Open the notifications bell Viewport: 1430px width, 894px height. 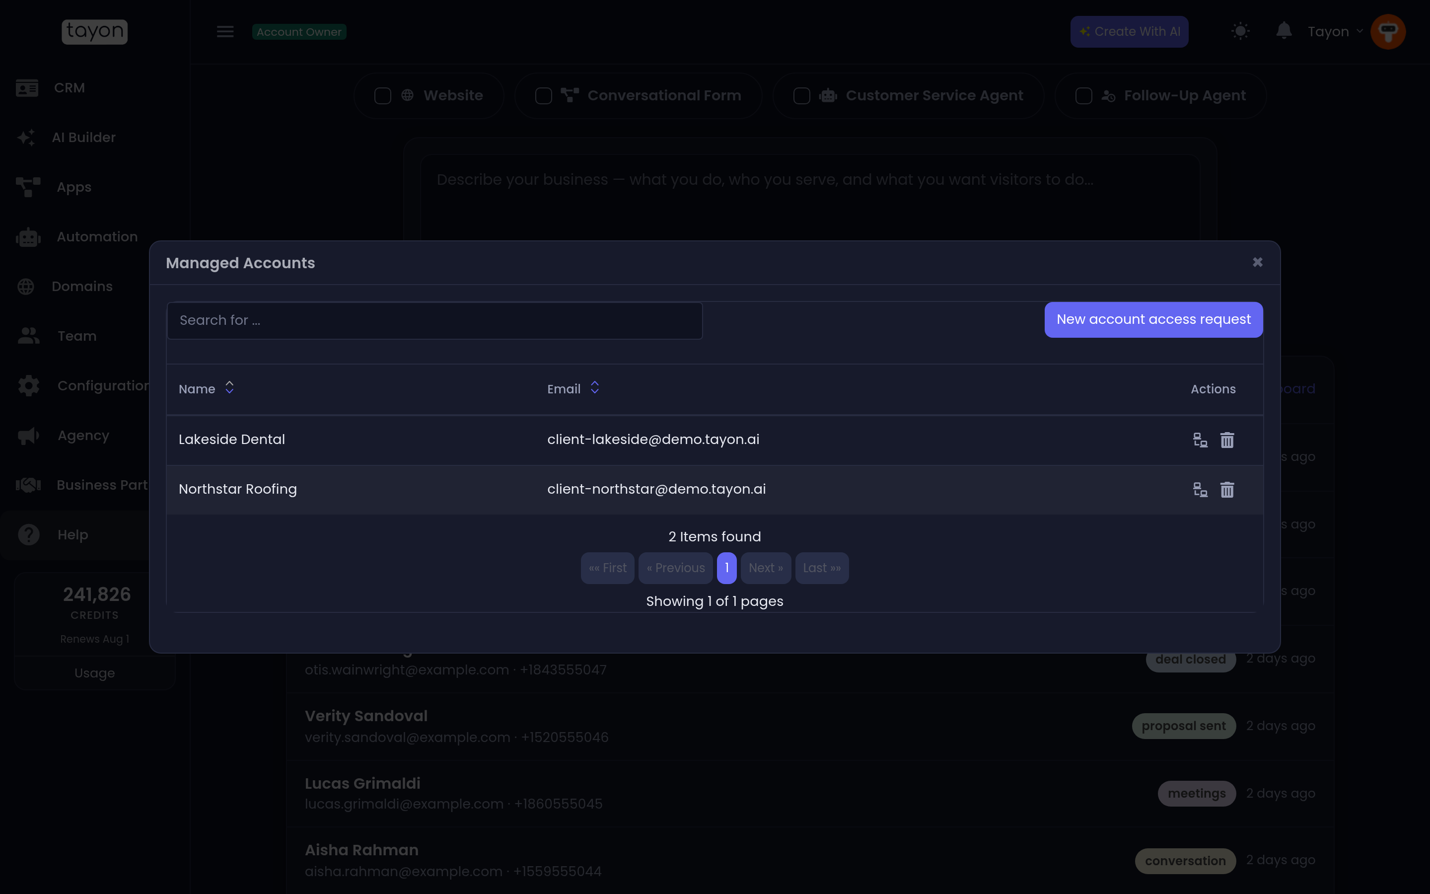1284,31
